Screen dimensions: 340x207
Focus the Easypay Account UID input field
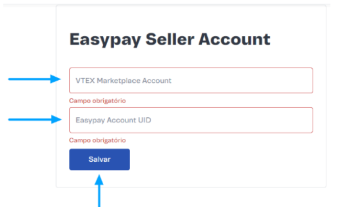[x=191, y=120]
